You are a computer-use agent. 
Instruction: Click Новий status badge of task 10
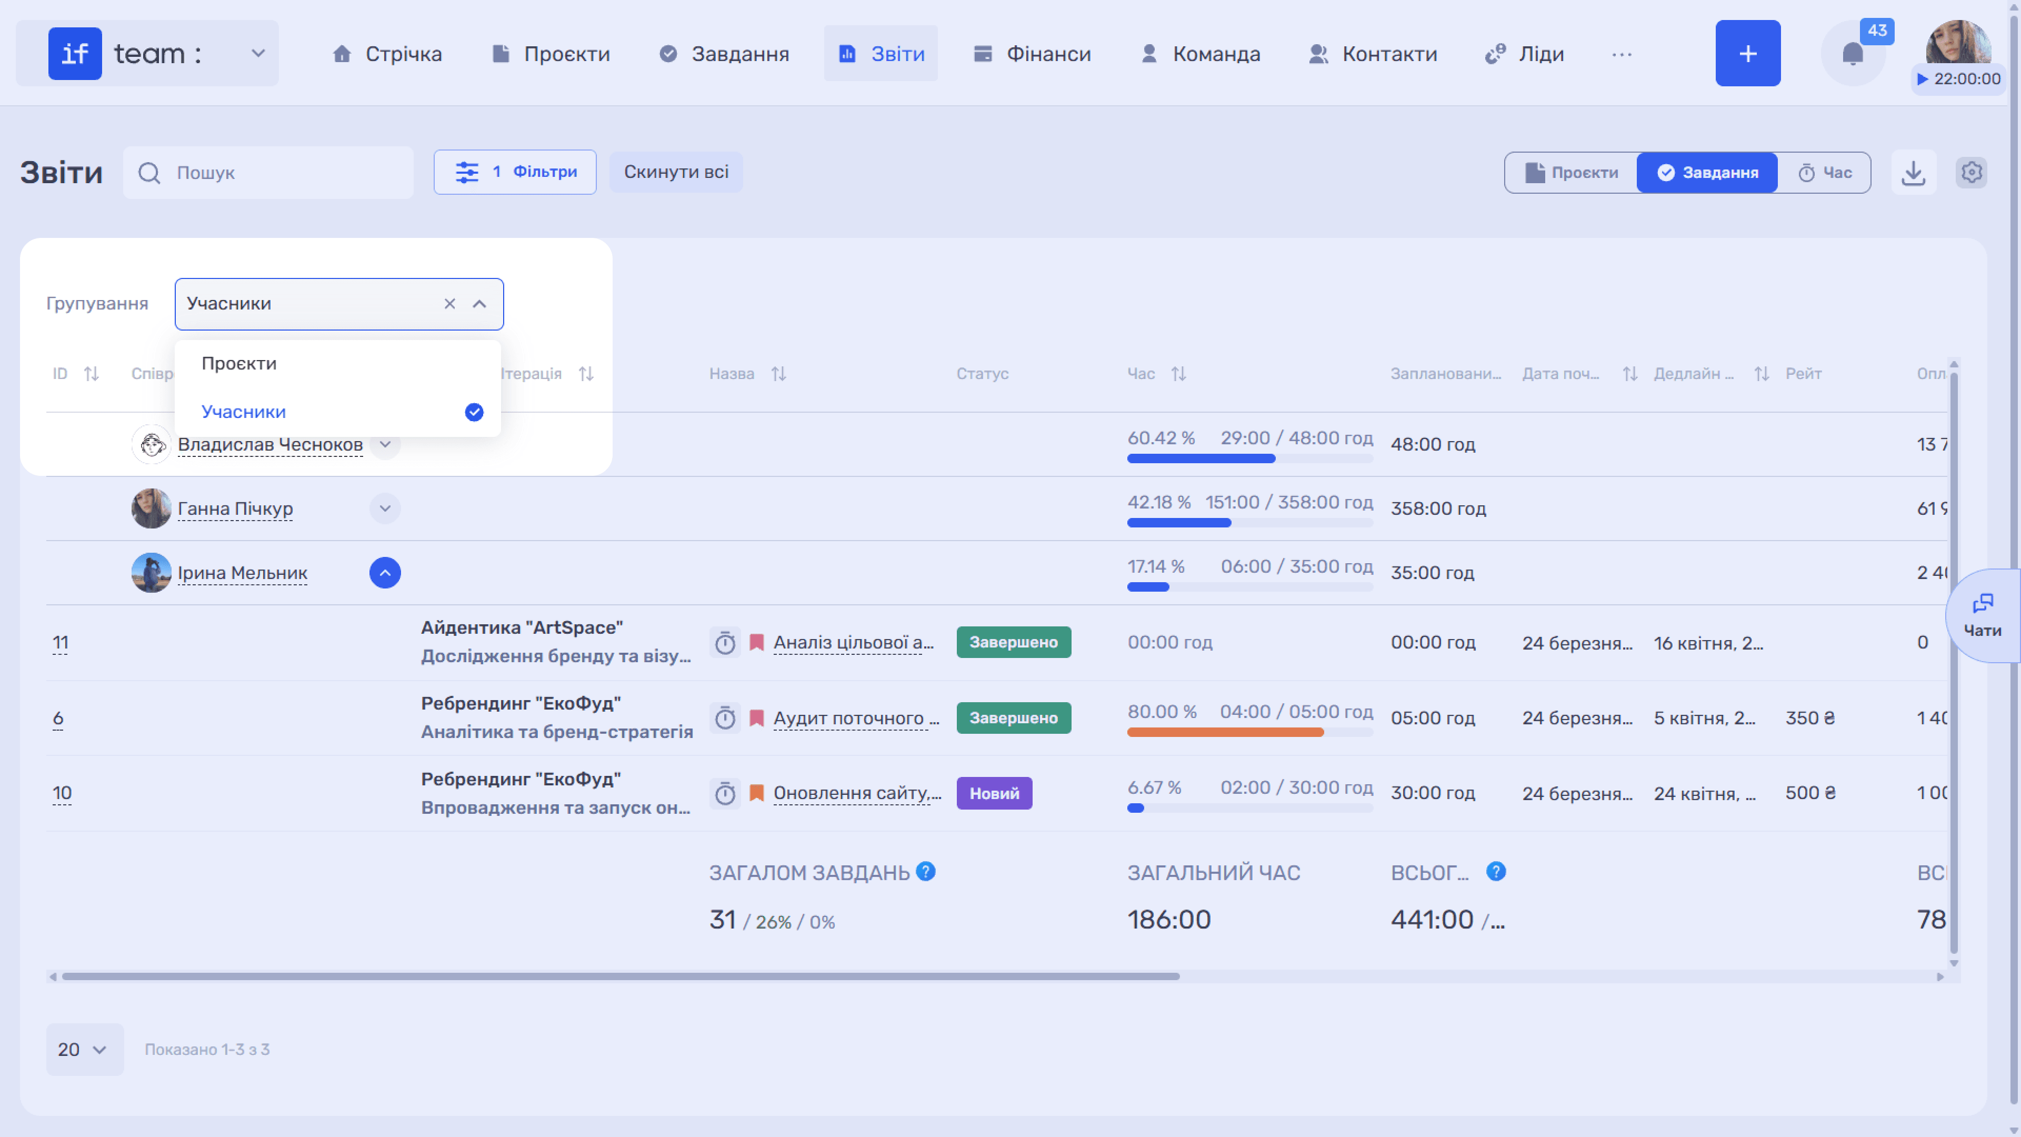coord(994,793)
